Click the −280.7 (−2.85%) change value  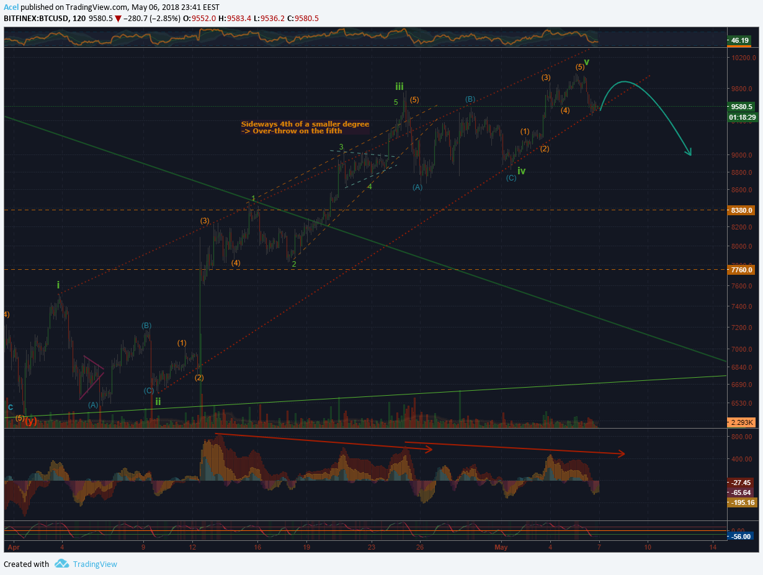pyautogui.click(x=151, y=19)
